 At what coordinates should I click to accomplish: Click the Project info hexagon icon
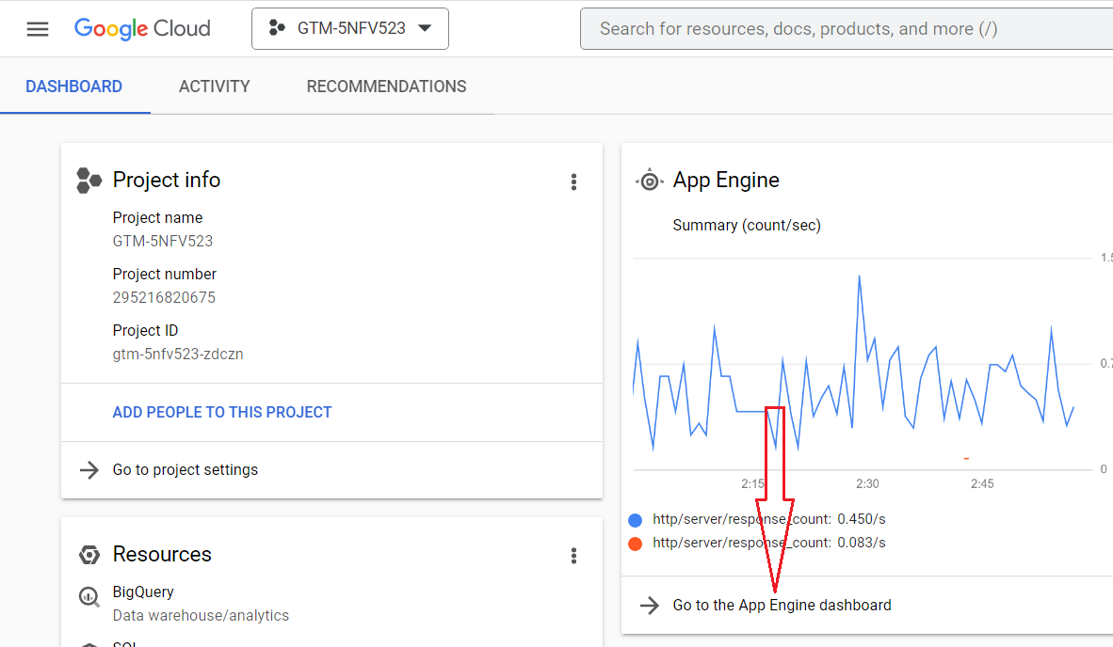pyautogui.click(x=89, y=181)
